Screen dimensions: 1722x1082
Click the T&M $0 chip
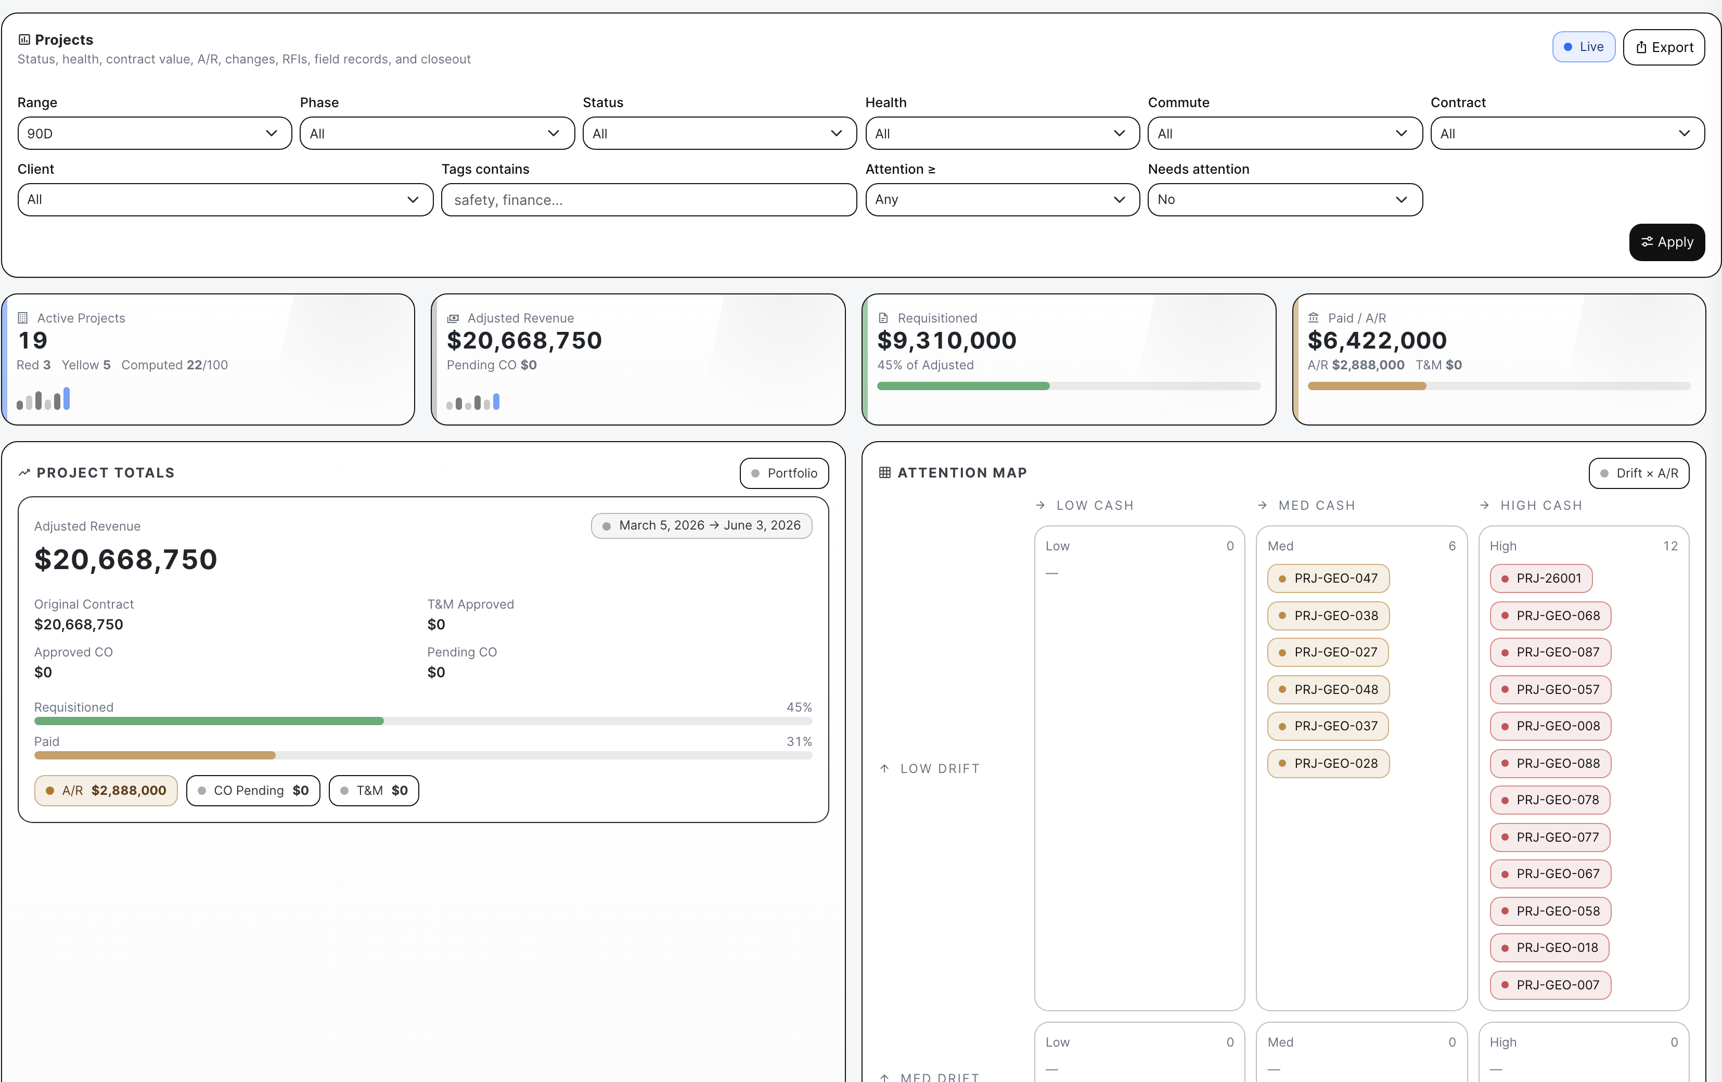coord(374,790)
